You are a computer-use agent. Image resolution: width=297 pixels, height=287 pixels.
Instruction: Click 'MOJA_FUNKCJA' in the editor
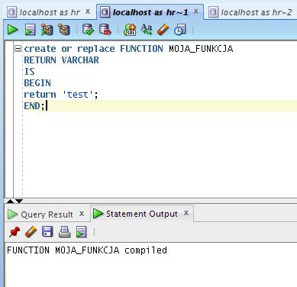tap(201, 48)
